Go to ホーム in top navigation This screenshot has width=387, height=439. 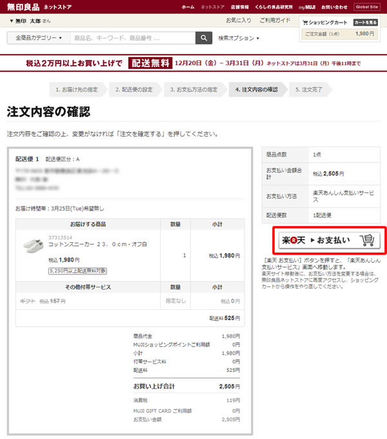(188, 6)
